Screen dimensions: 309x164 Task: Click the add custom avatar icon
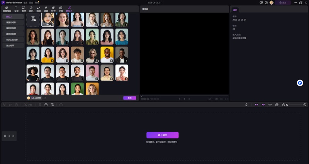[x=33, y=19]
